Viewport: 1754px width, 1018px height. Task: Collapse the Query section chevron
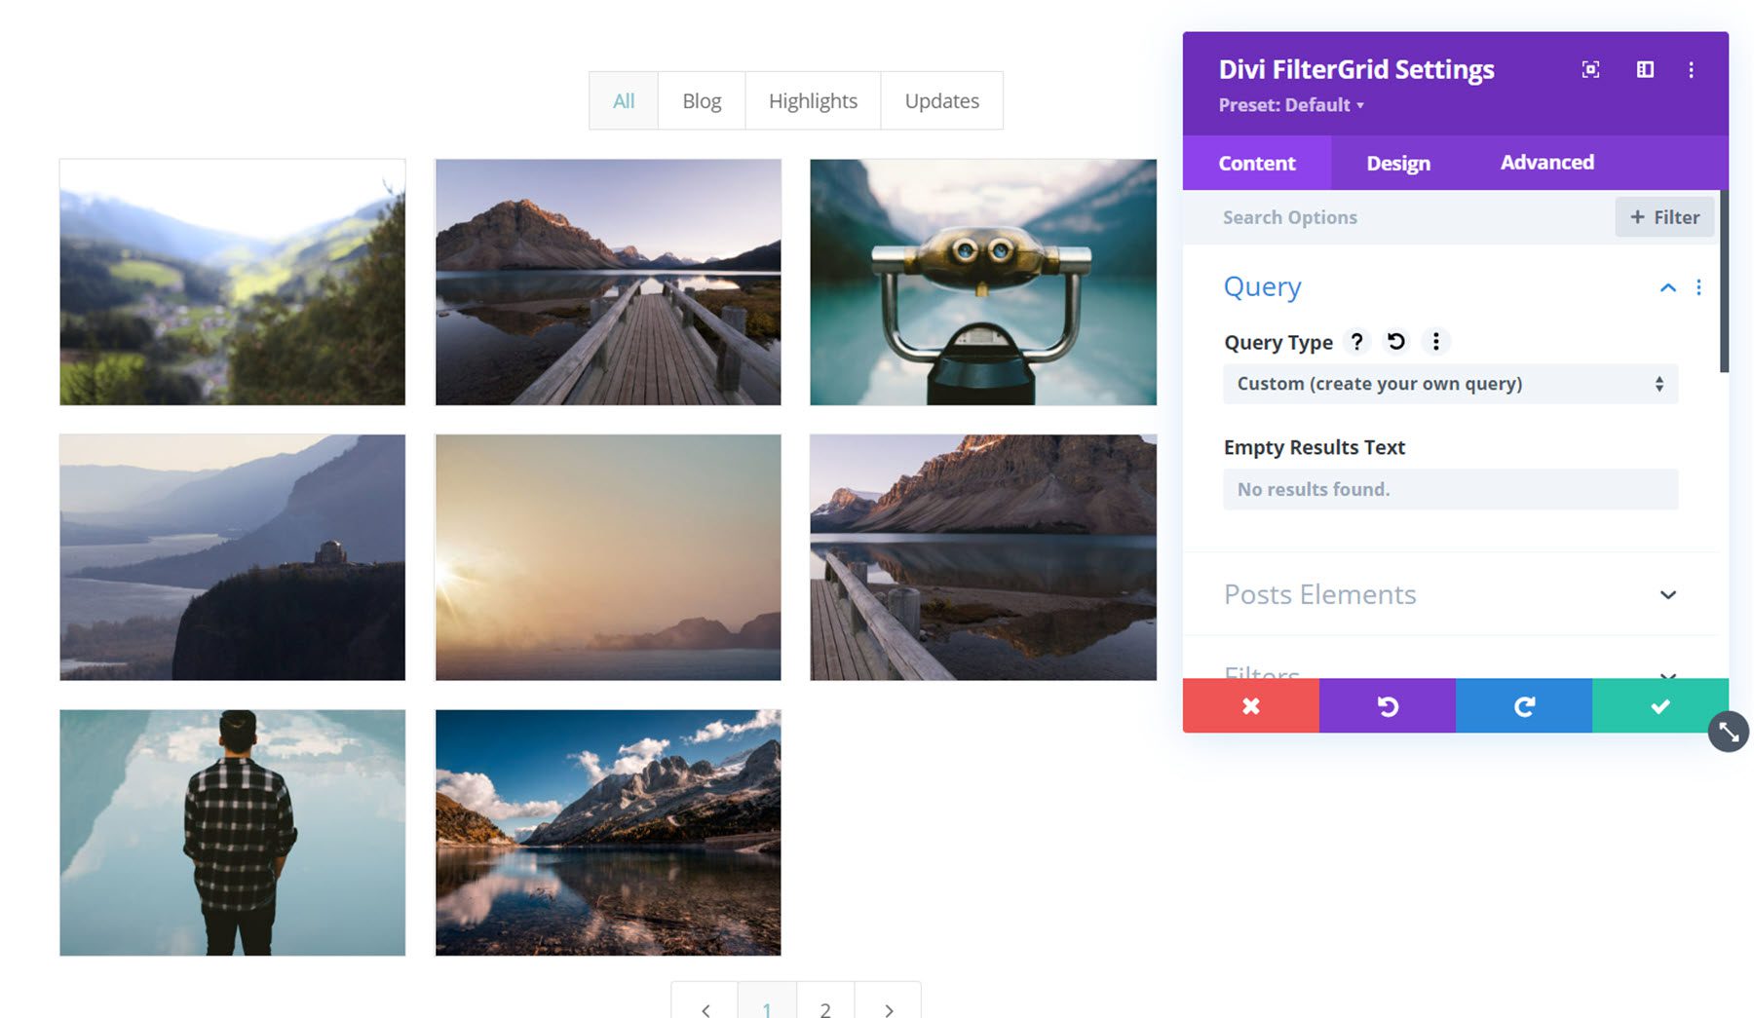point(1668,287)
